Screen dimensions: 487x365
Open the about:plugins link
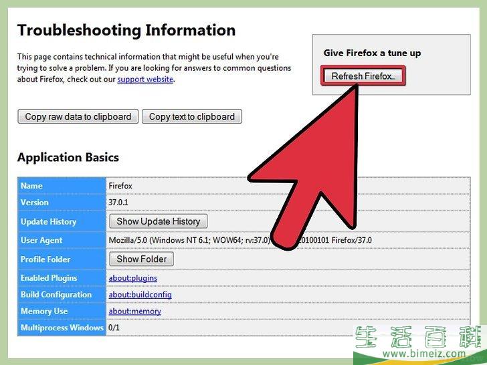[x=133, y=278]
